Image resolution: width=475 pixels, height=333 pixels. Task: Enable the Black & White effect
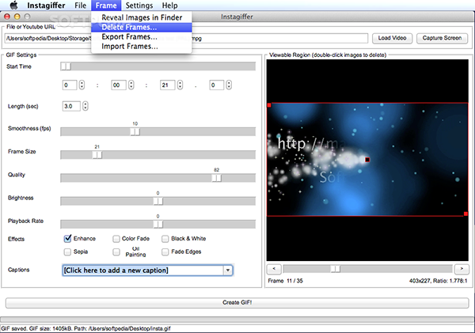[165, 239]
